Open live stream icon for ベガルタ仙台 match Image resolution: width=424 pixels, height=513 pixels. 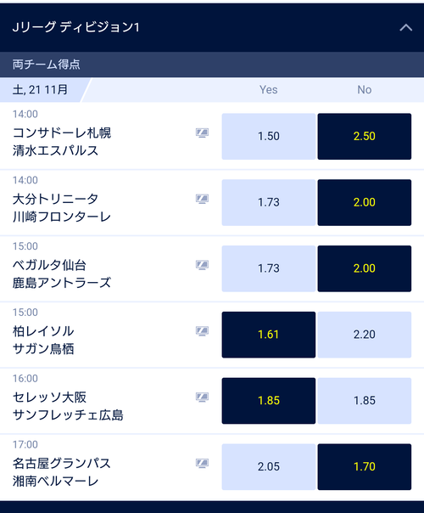[202, 265]
